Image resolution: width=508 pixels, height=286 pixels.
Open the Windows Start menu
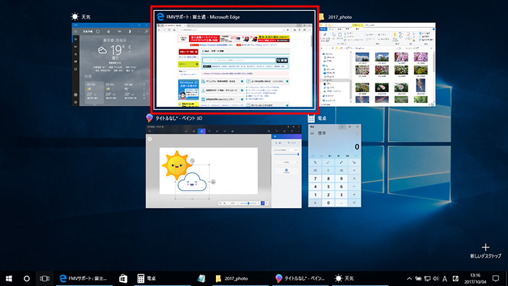pyautogui.click(x=9, y=278)
